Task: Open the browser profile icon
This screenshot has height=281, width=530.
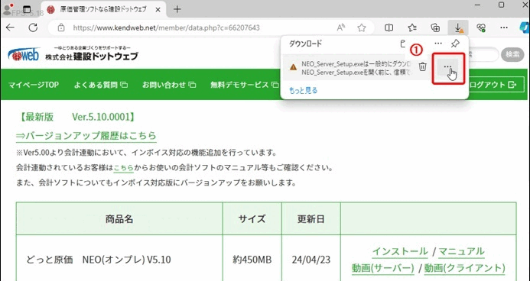Action: click(7, 9)
